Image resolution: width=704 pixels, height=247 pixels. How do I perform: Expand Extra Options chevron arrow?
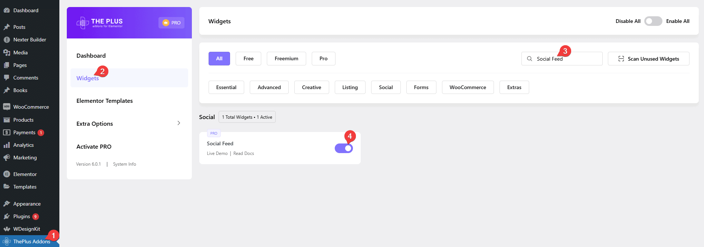pos(179,123)
